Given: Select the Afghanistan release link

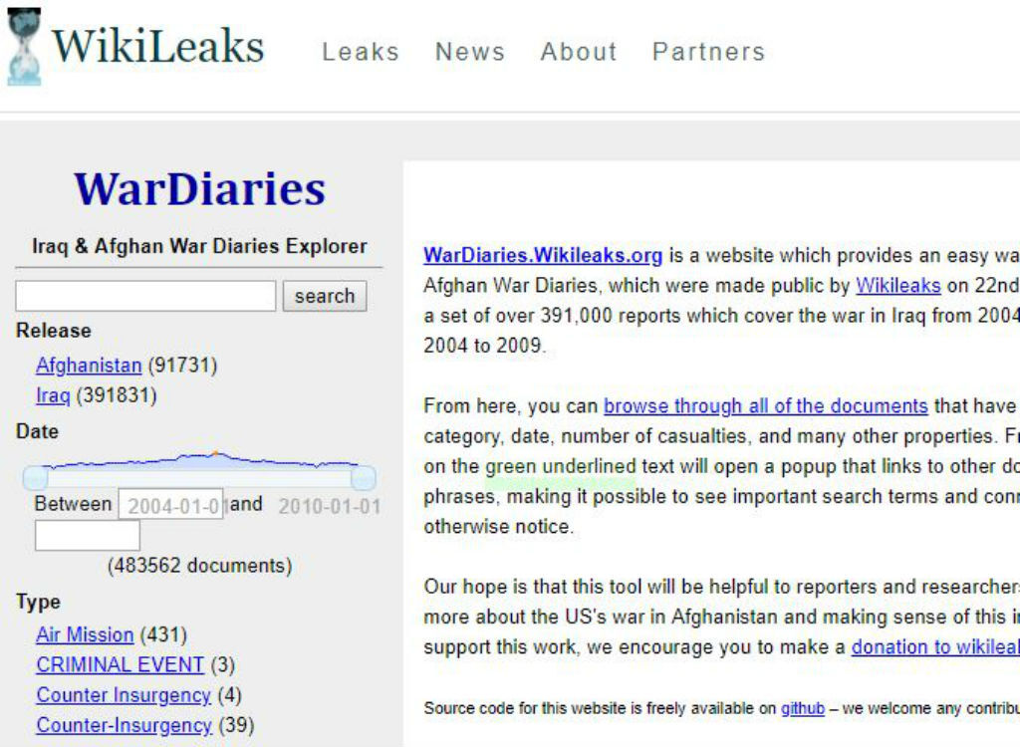Looking at the screenshot, I should [90, 366].
